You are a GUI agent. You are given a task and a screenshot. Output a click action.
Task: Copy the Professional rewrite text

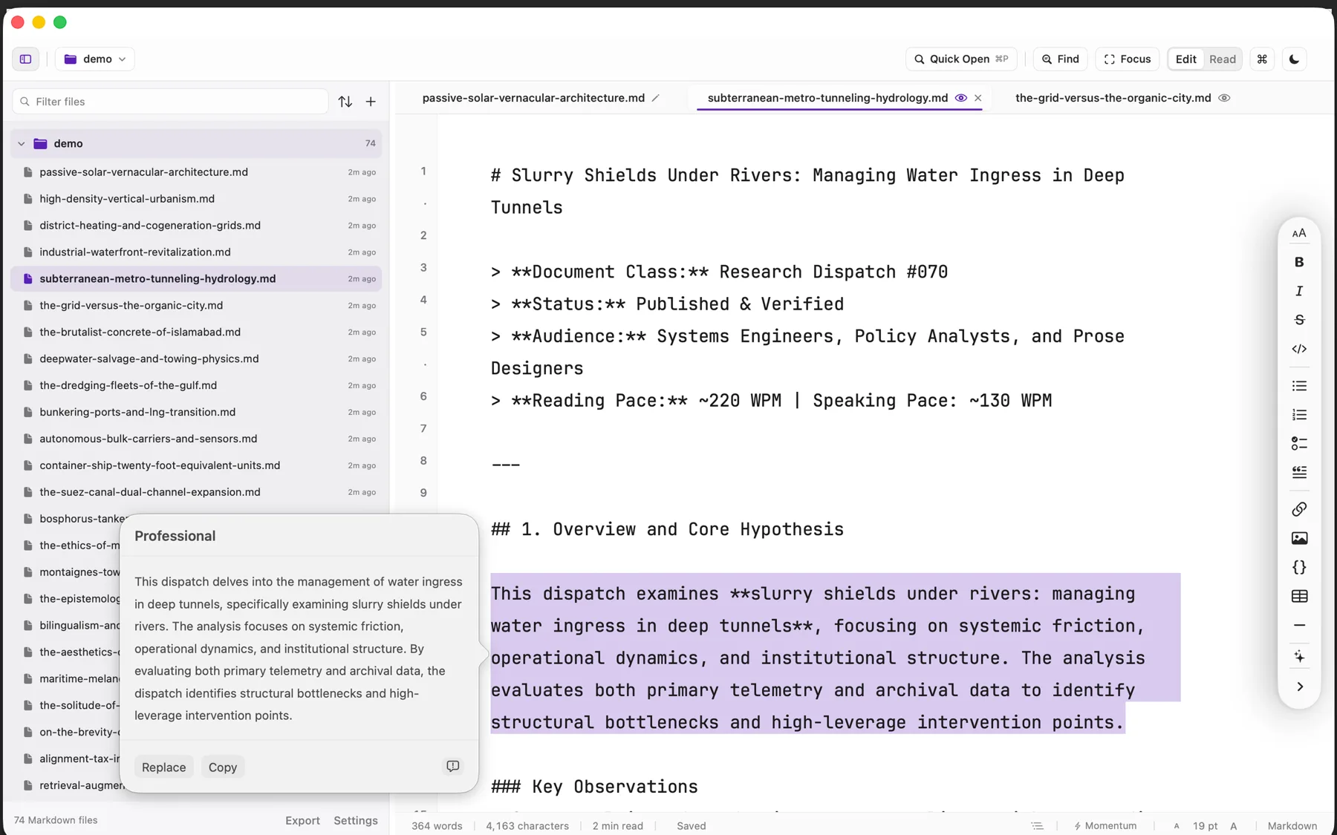pos(223,767)
